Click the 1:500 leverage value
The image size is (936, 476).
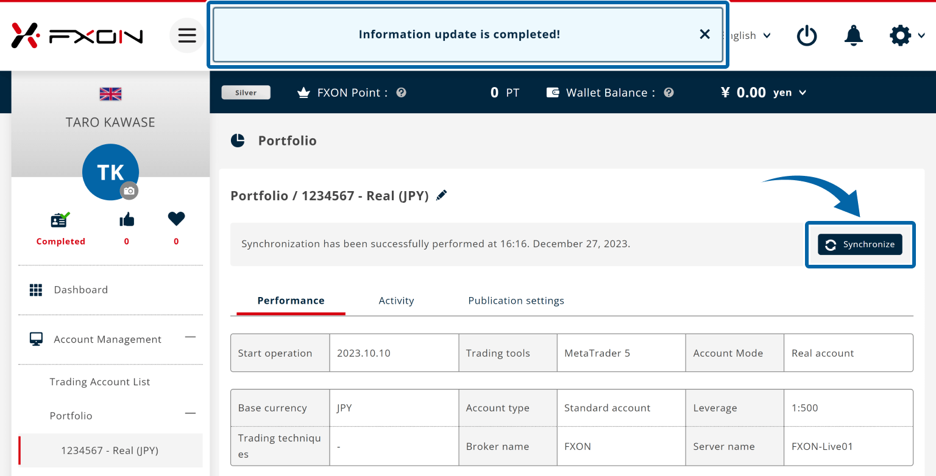(804, 408)
